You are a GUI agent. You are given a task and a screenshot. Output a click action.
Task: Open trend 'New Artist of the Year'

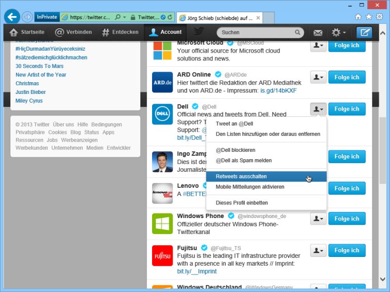tap(41, 75)
